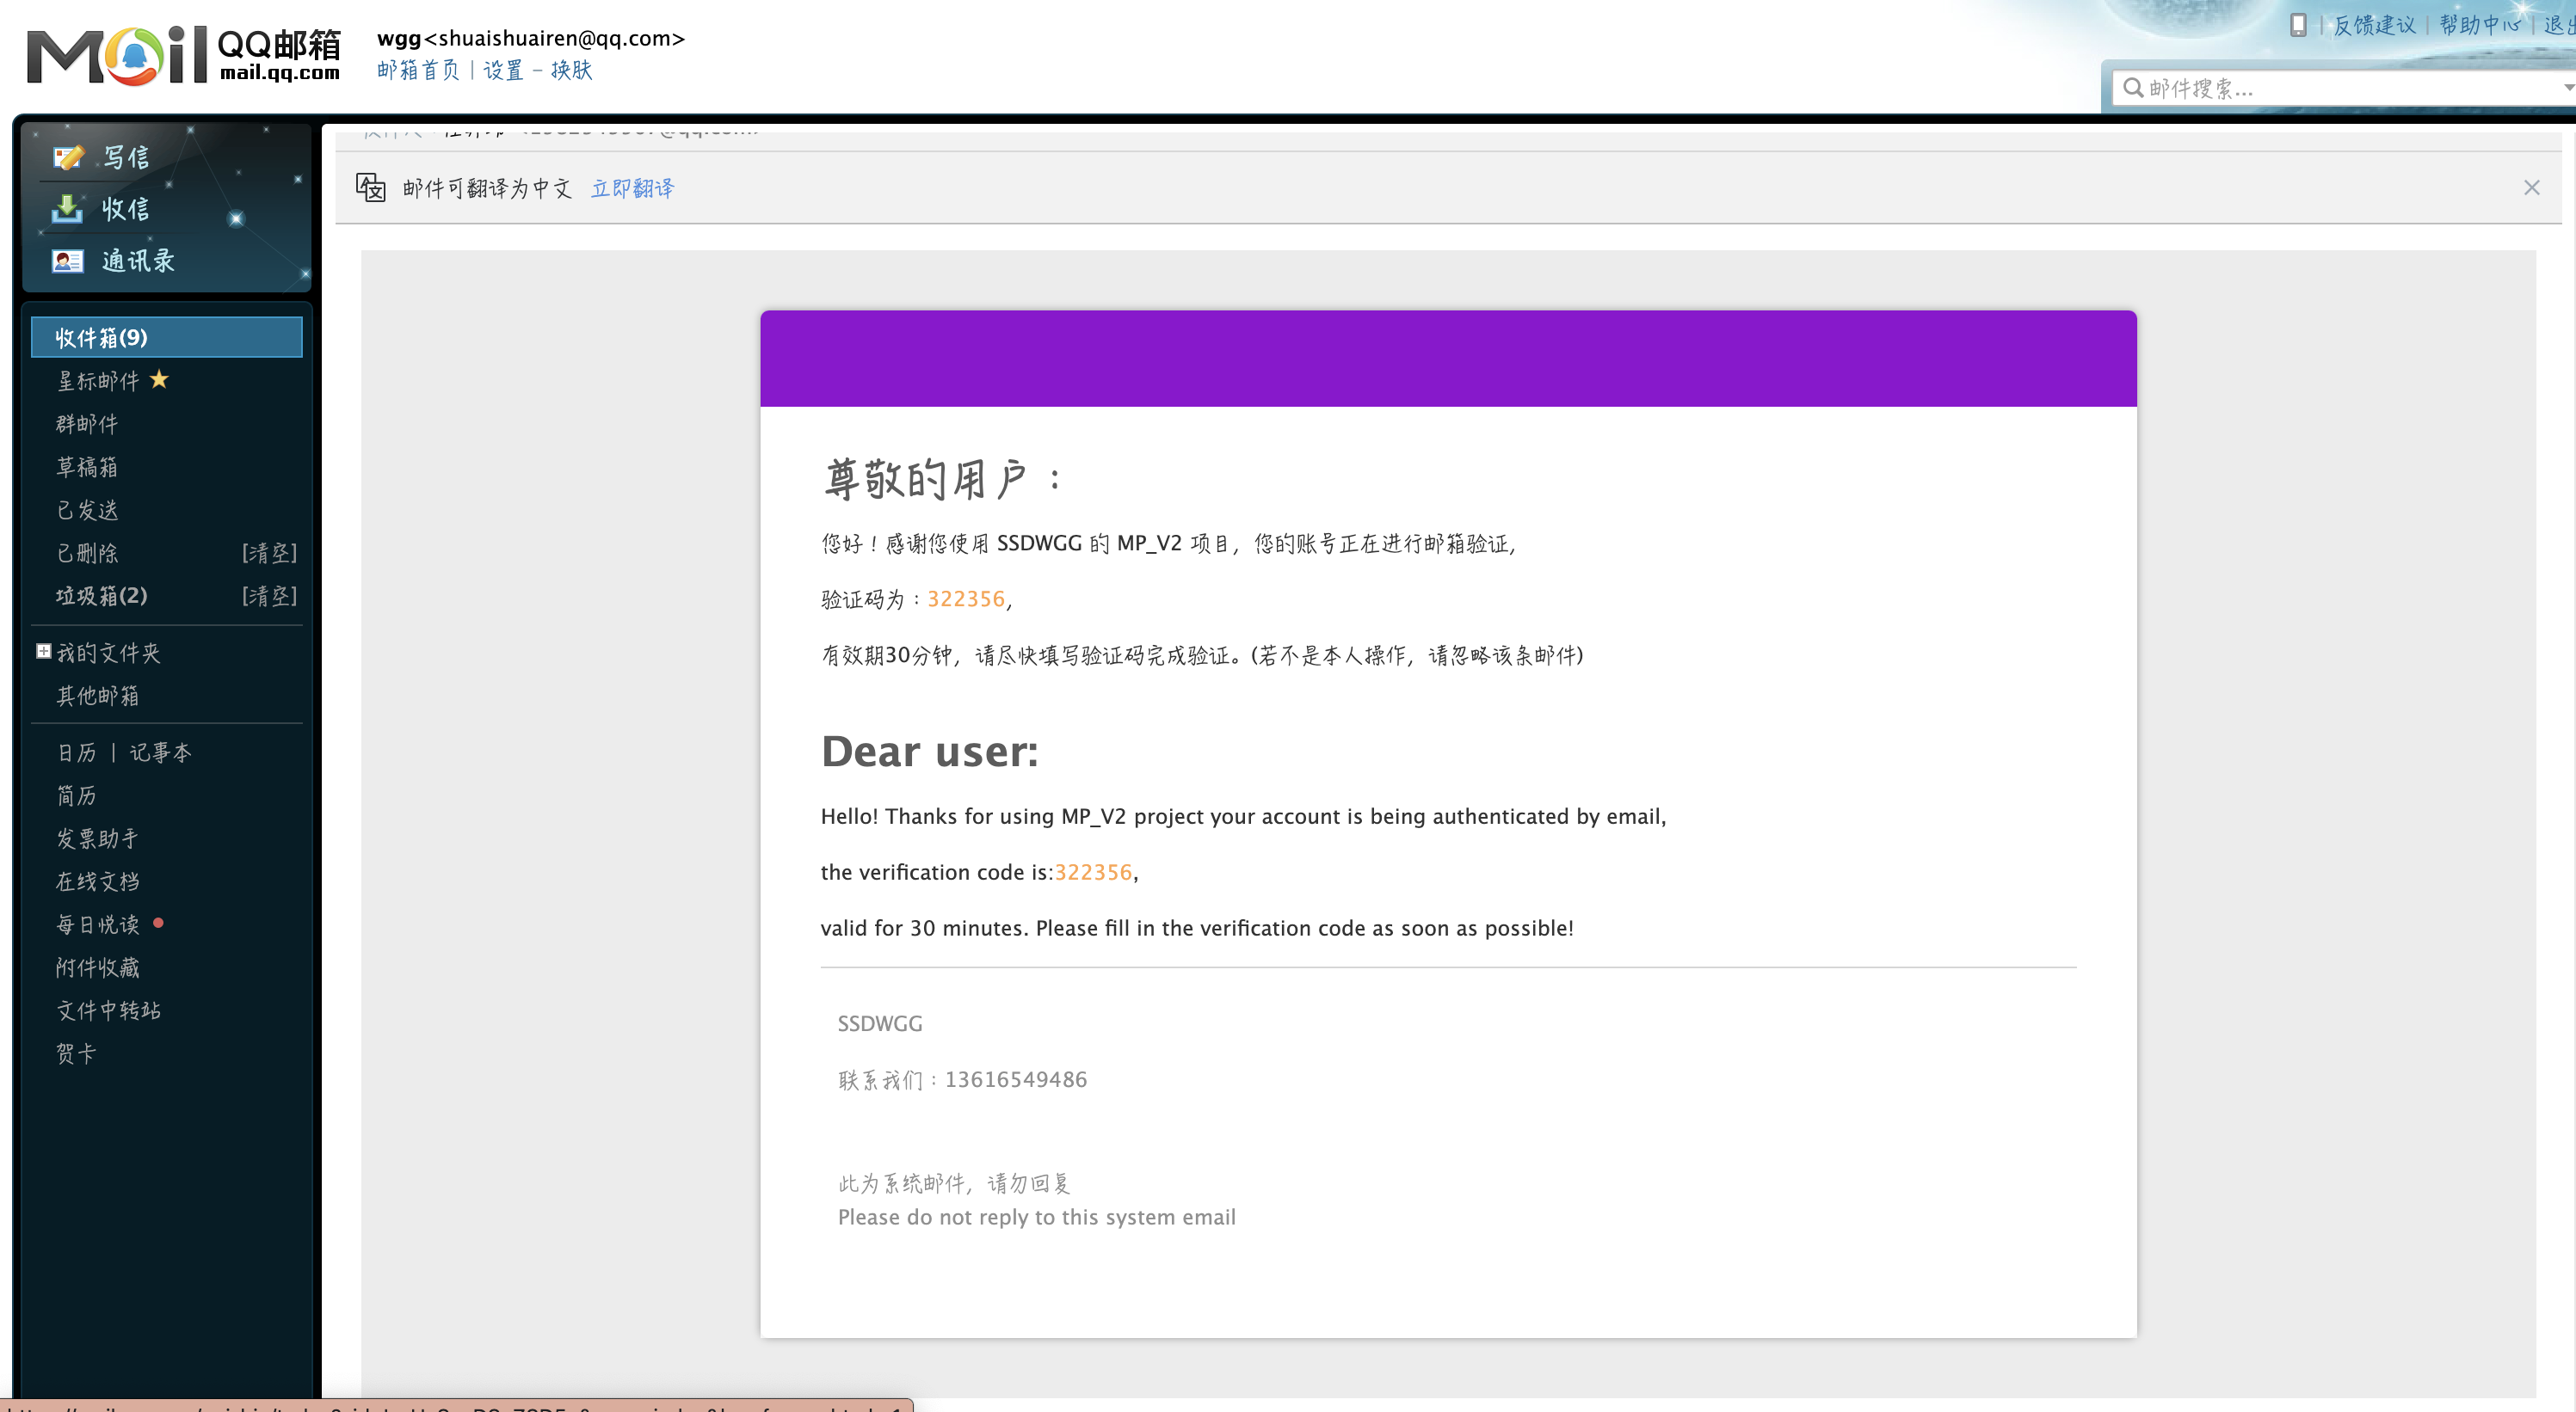The width and height of the screenshot is (2576, 1412).
Task: Open the 日历 calendar link
Action: tap(77, 752)
